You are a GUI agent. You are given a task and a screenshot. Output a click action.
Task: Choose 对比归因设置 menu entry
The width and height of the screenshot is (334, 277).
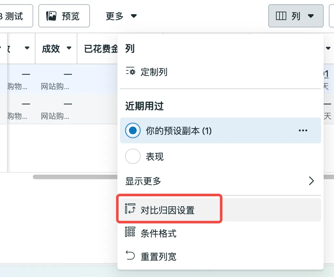pos(221,210)
